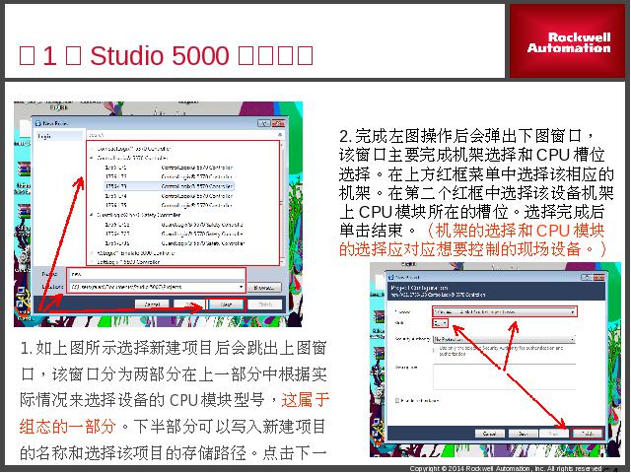Select the 1756-L73S GuardLogix Safety controller row
The height and width of the screenshot is (473, 631).
coord(175,243)
